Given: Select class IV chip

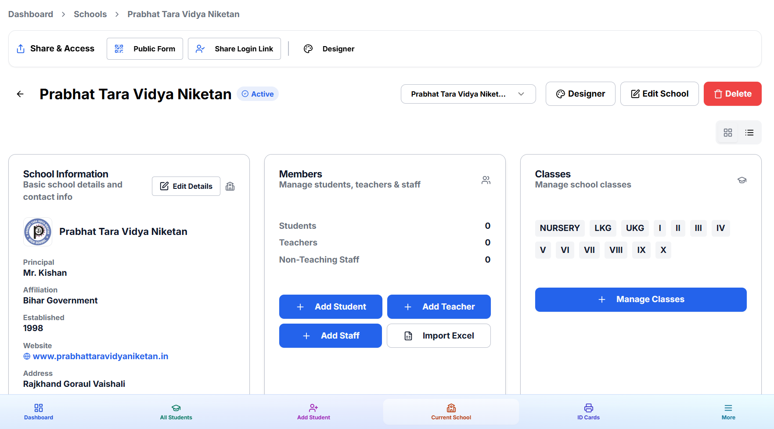Looking at the screenshot, I should [720, 228].
